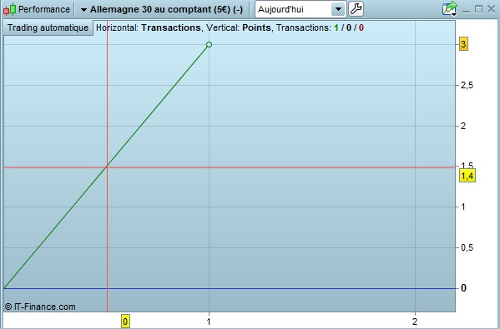The height and width of the screenshot is (329, 500).
Task: Click the yellow cursor value label 1,4
Action: [467, 176]
